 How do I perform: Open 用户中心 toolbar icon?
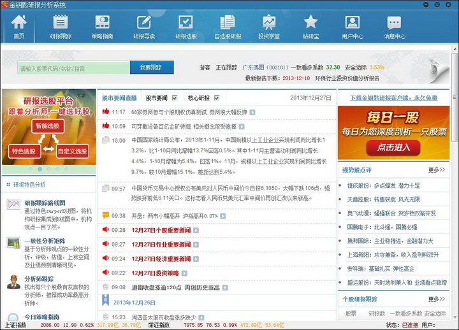[x=353, y=27]
